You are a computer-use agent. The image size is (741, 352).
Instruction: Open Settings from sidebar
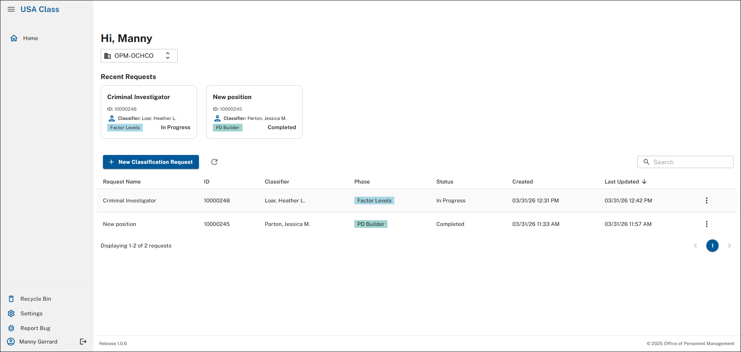tap(32, 313)
